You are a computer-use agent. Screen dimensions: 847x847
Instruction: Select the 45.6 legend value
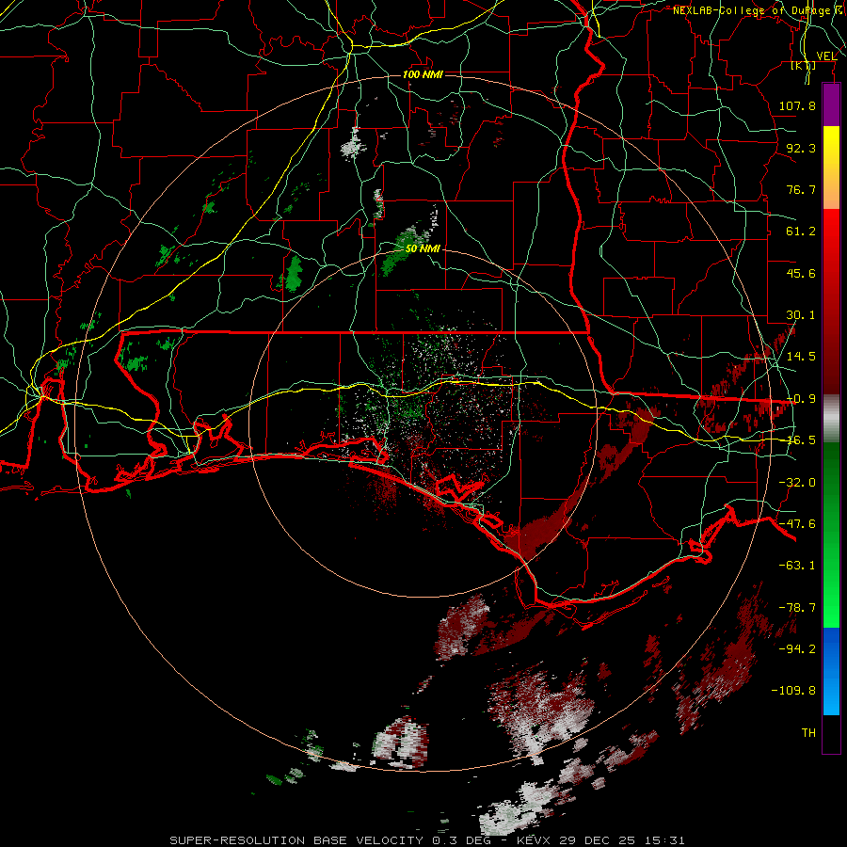pyautogui.click(x=801, y=273)
